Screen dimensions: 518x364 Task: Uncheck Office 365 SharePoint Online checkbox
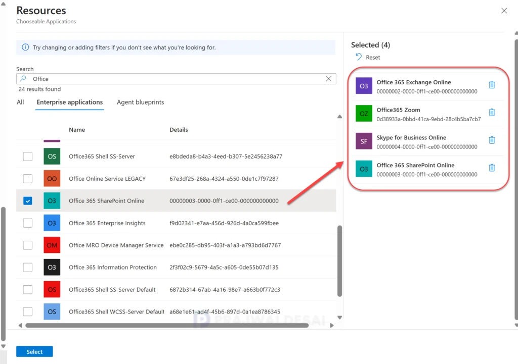(28, 201)
